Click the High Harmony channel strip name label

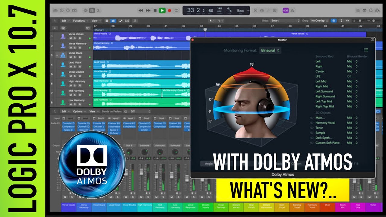145,206
